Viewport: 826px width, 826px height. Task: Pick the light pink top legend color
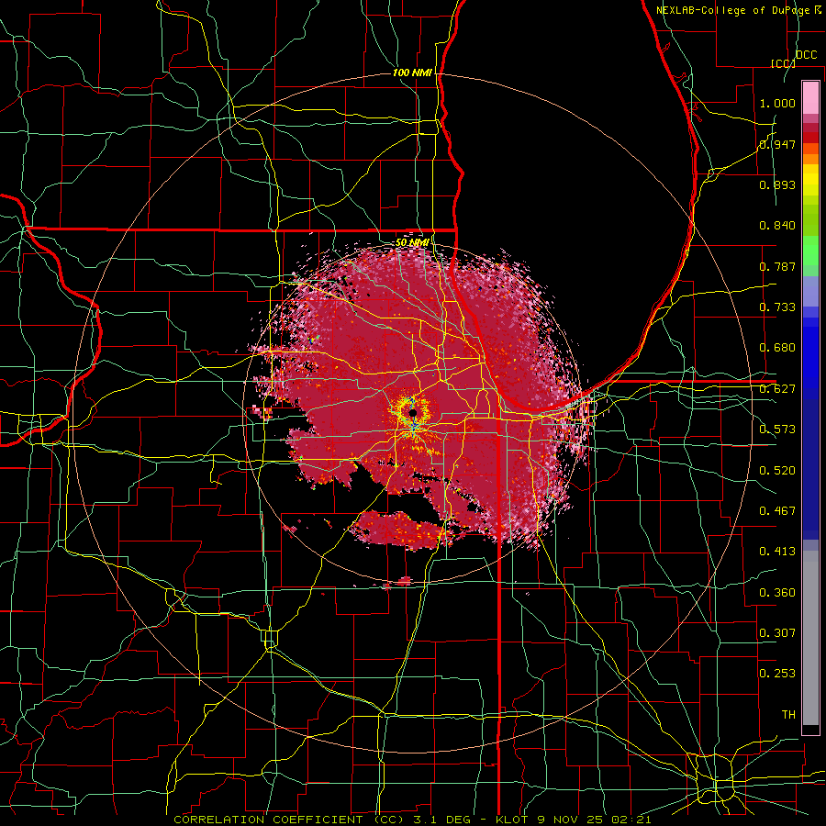click(x=810, y=98)
